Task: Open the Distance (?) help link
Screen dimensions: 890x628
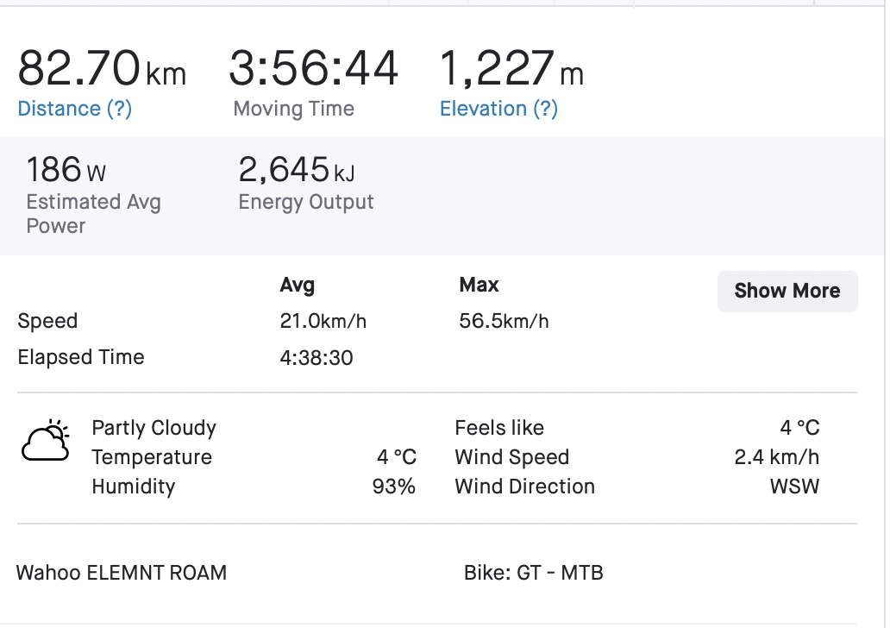Action: (x=75, y=109)
